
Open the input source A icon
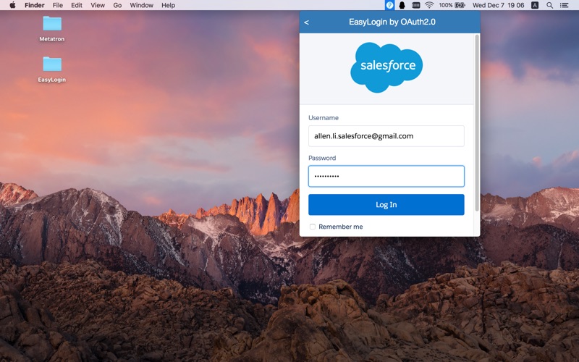tap(535, 5)
